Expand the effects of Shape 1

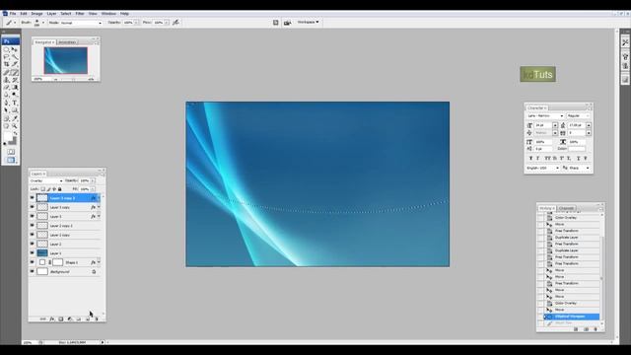tap(99, 262)
